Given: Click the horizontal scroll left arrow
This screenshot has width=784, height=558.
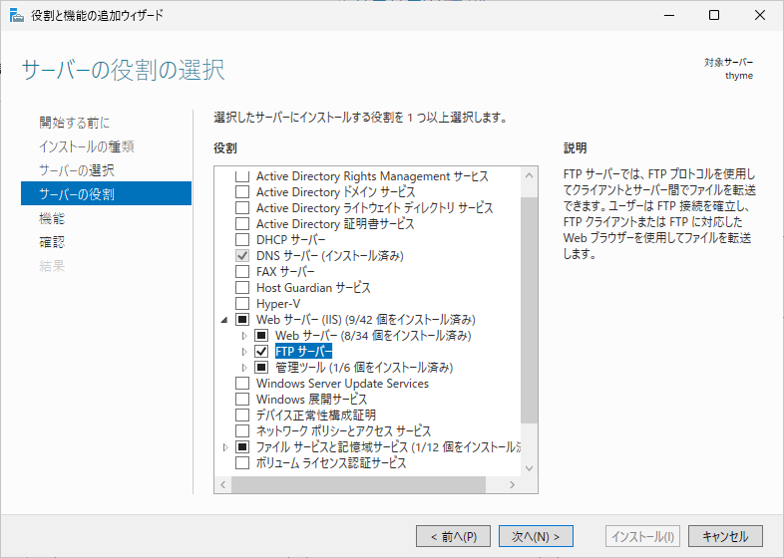Looking at the screenshot, I should click(x=223, y=484).
